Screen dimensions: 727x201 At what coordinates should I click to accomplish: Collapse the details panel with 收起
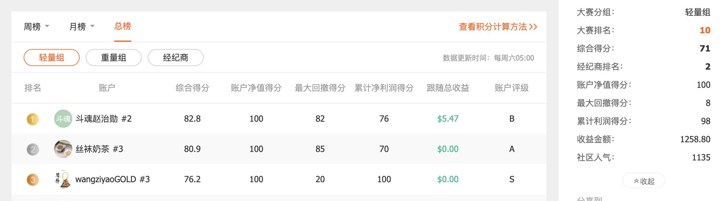click(644, 181)
